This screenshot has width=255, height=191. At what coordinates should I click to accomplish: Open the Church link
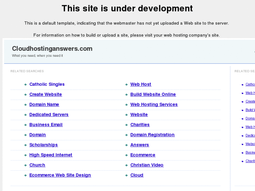tap(37, 165)
